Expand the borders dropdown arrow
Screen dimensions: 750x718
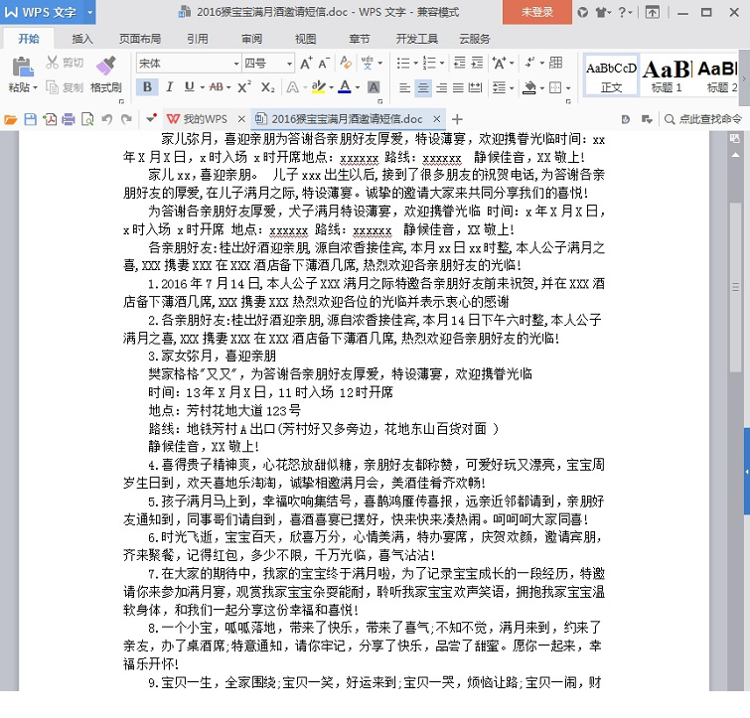click(x=568, y=88)
